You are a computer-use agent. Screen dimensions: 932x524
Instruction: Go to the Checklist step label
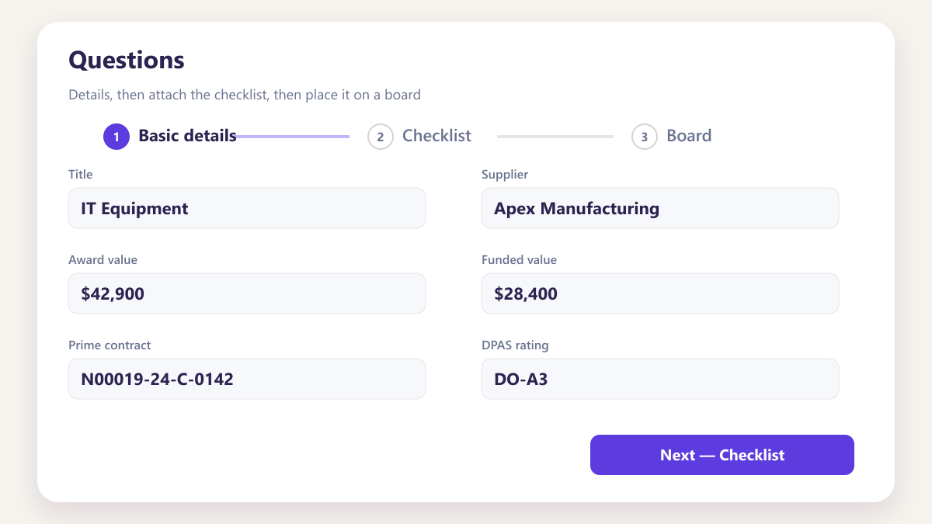pos(436,136)
